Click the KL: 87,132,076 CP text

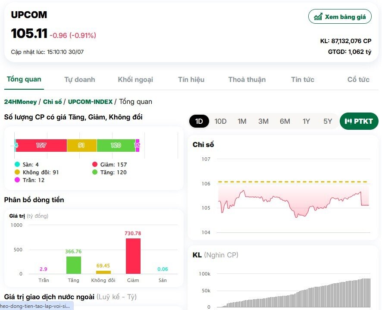pos(346,41)
